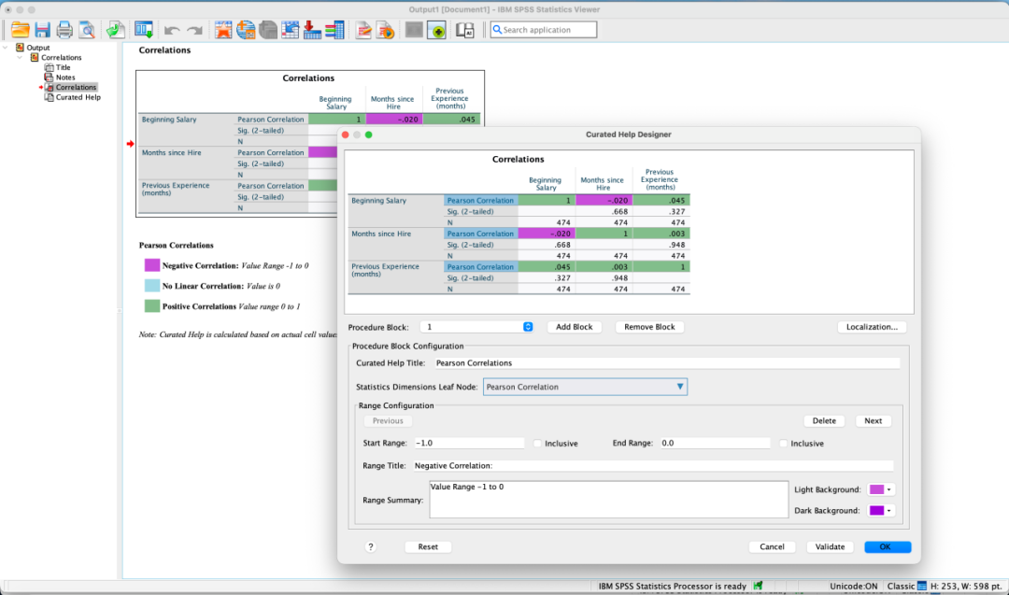Click the red down-arrow insert icon

[312, 30]
